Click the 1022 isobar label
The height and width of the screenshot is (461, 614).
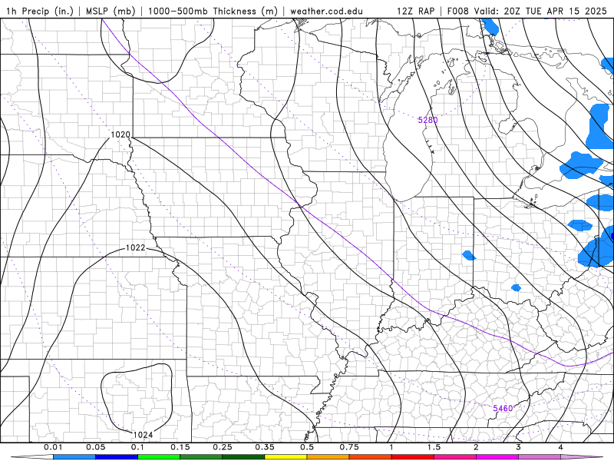[x=136, y=247]
